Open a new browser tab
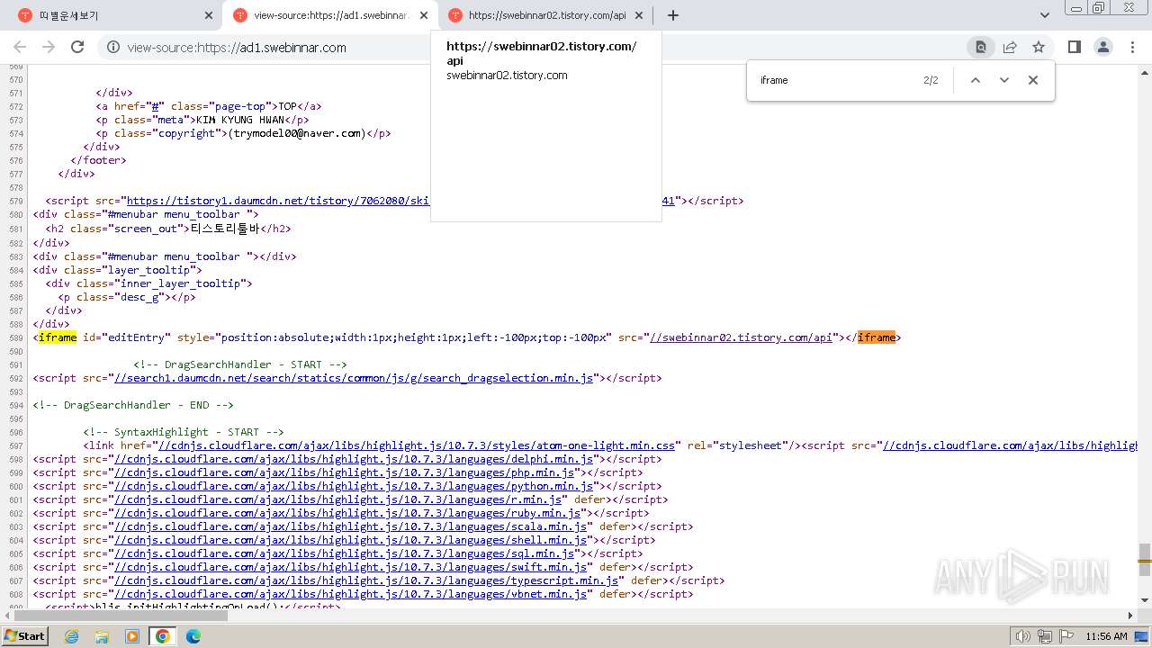The height and width of the screenshot is (648, 1152). click(x=673, y=15)
